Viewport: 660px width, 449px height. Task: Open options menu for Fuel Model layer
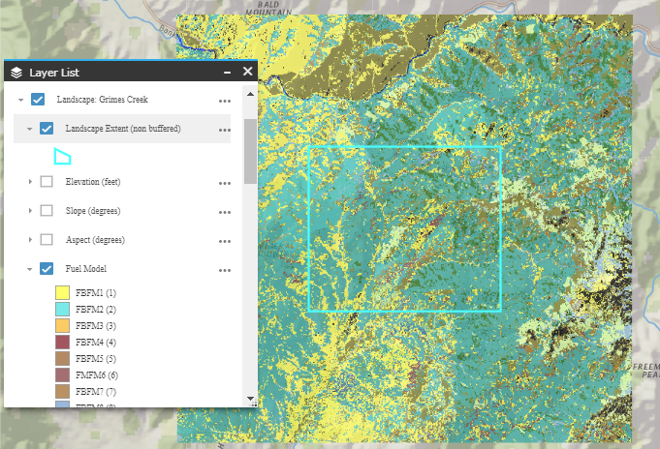tap(225, 269)
